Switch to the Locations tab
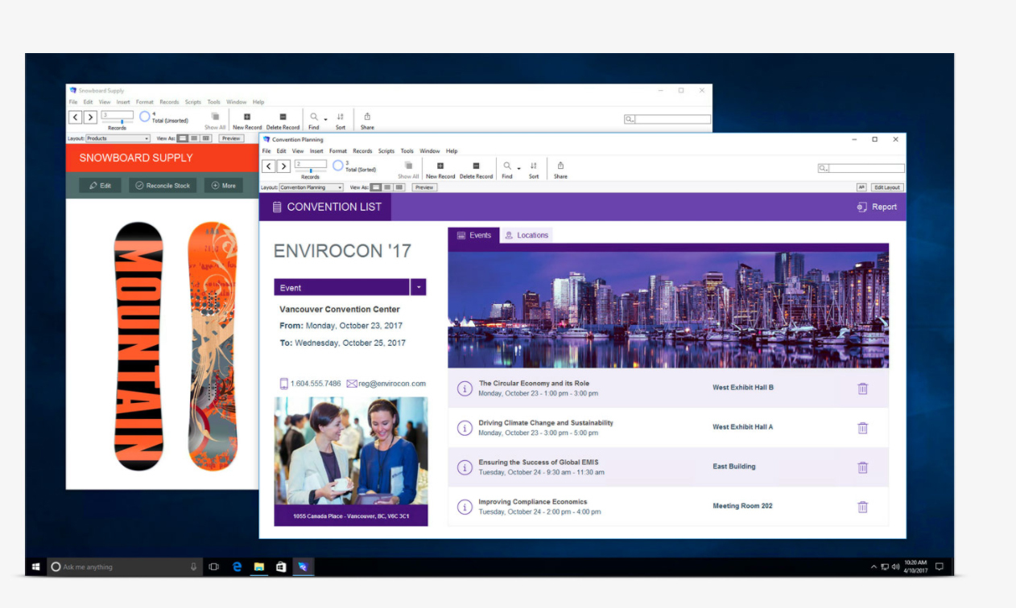Image resolution: width=1016 pixels, height=608 pixels. 527,236
